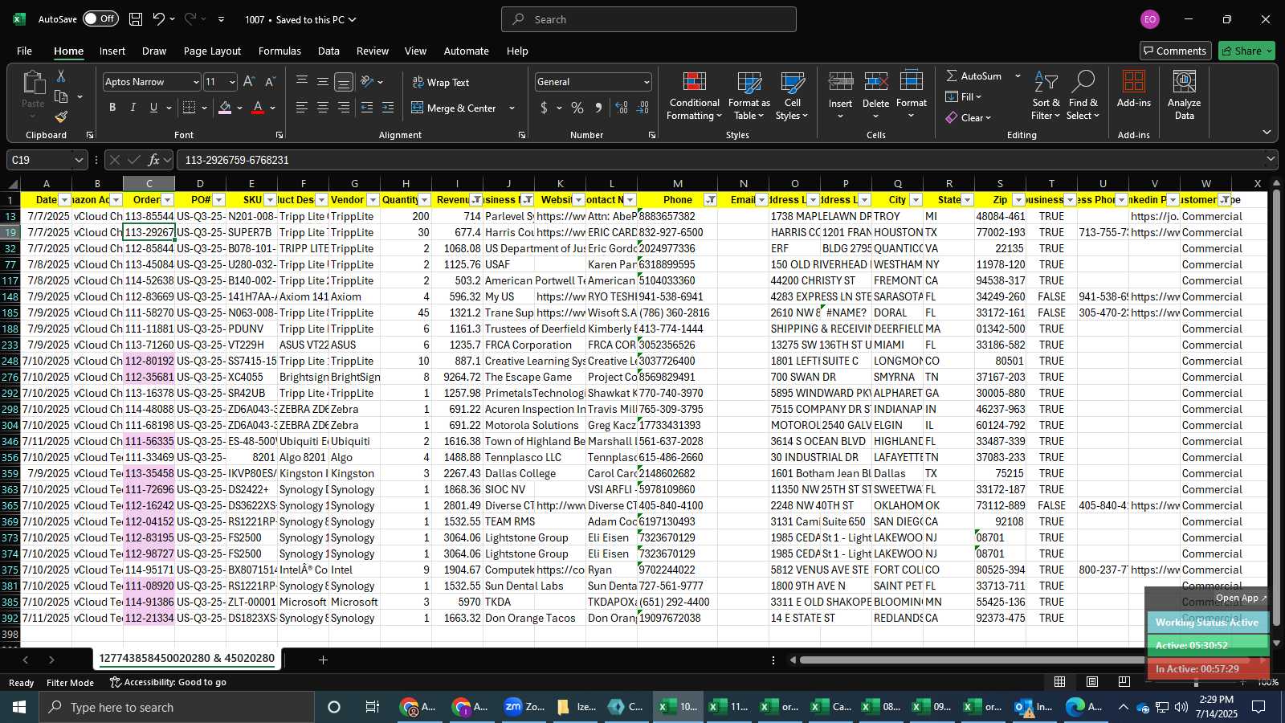Toggle Wrap Text
The width and height of the screenshot is (1285, 723).
tap(441, 82)
